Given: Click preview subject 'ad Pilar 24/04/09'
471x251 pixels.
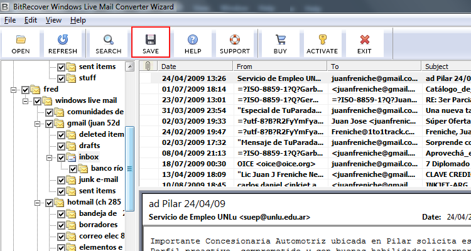Looking at the screenshot, I should tap(187, 204).
